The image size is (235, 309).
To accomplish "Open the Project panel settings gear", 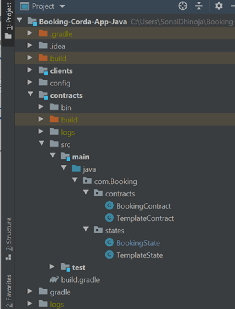I will (x=219, y=6).
